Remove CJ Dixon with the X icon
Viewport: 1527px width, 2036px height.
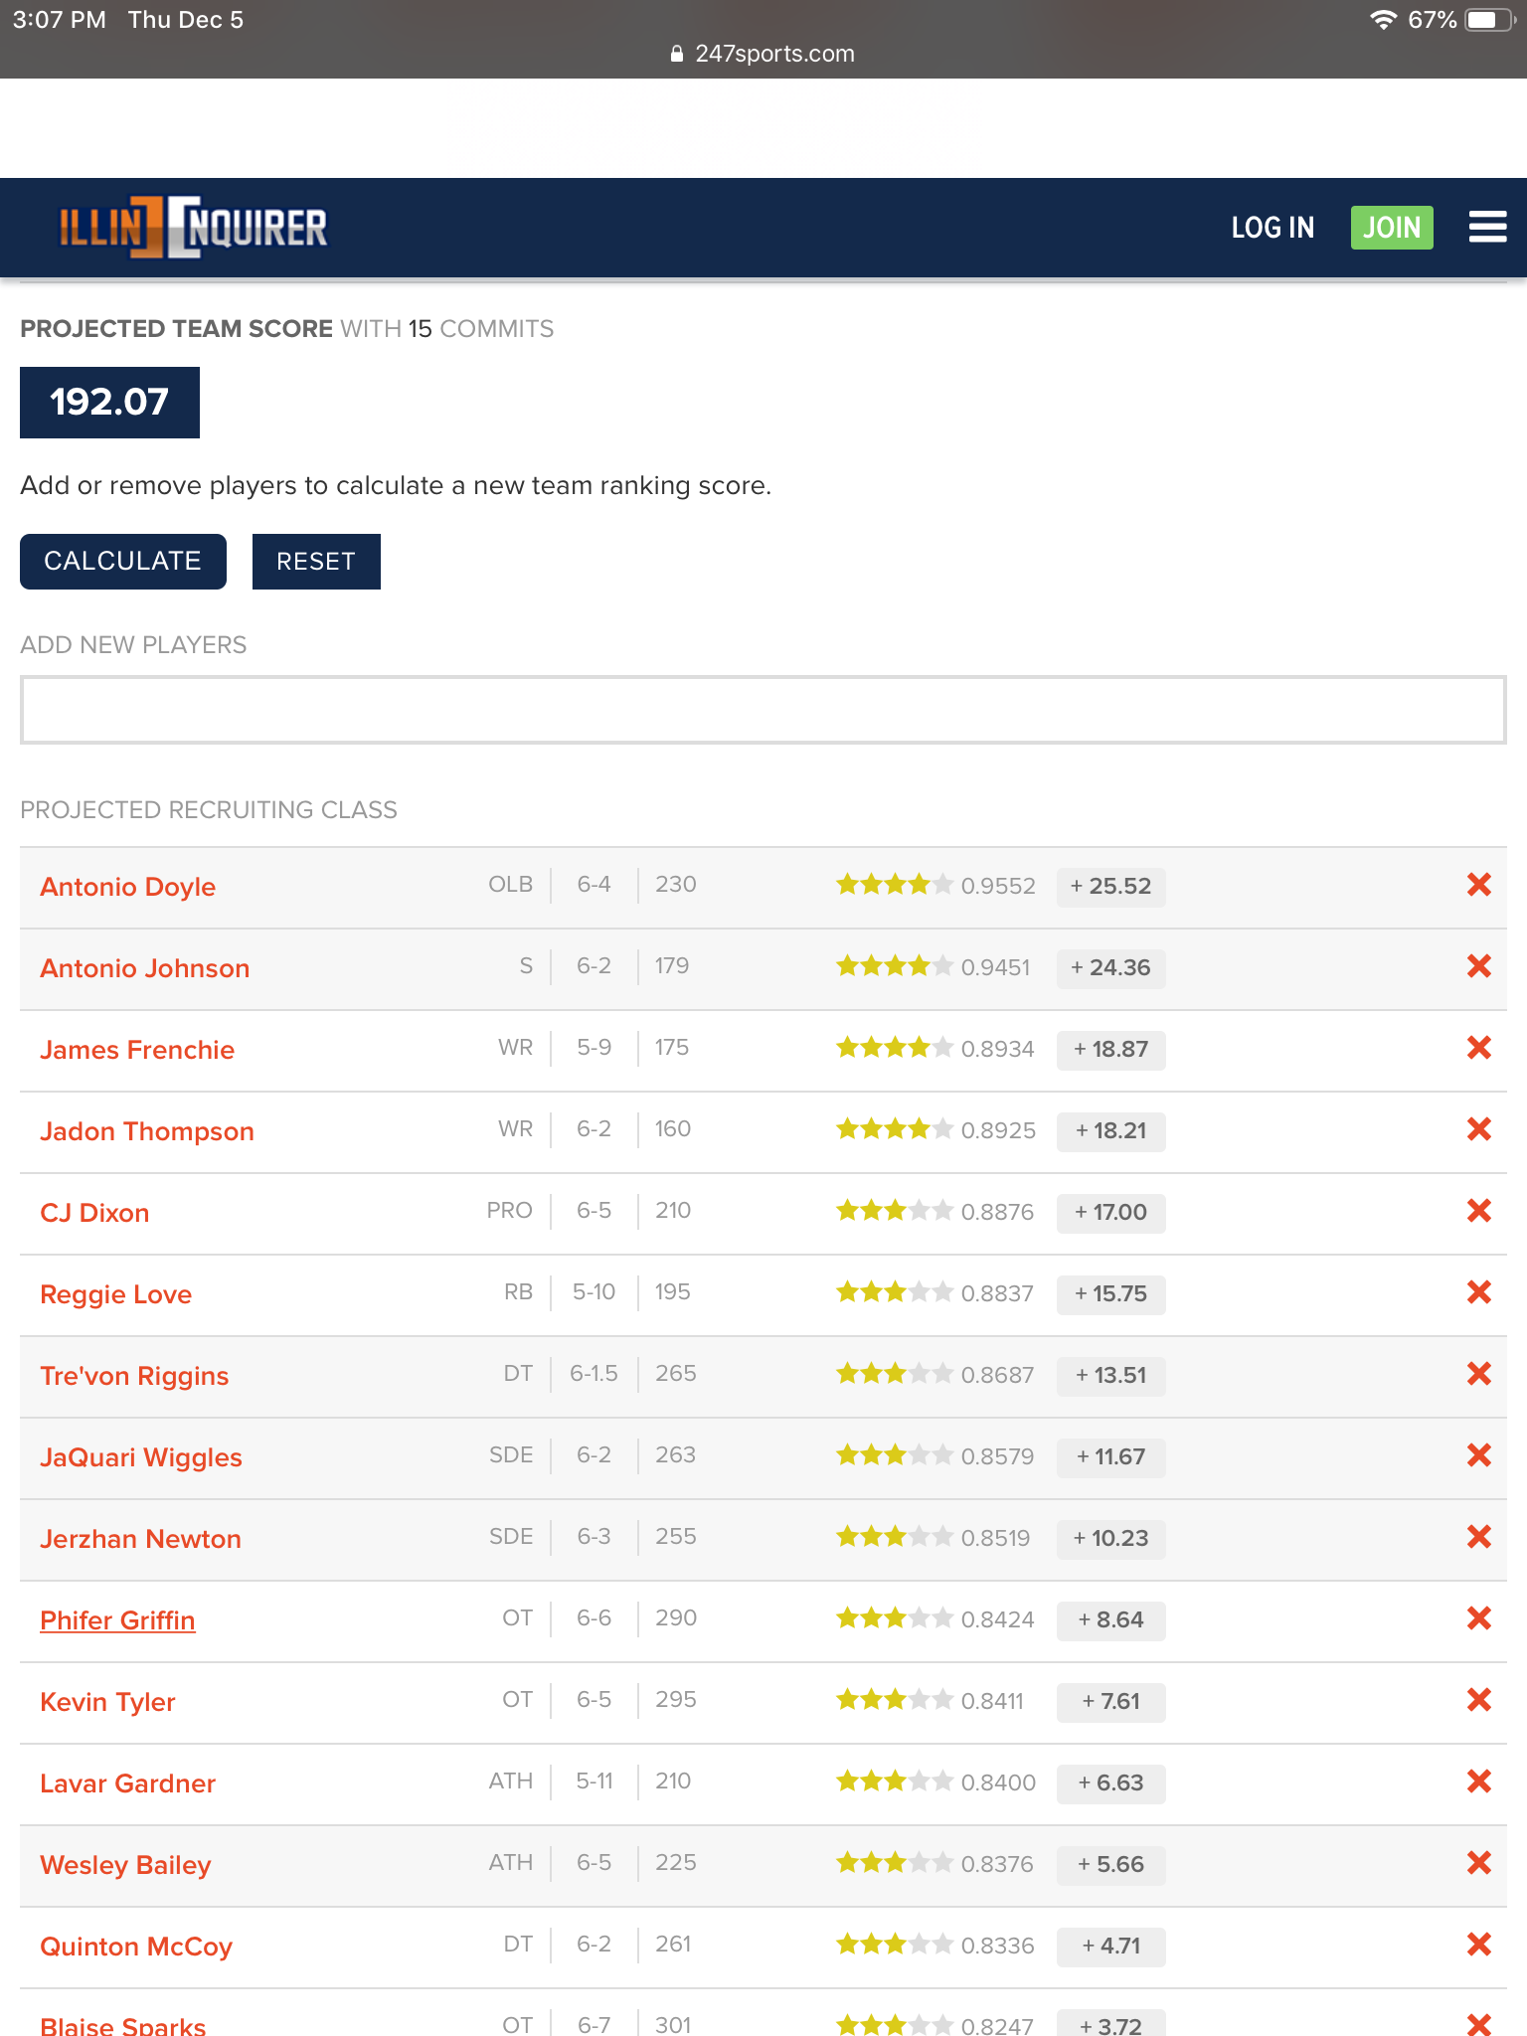point(1478,1211)
